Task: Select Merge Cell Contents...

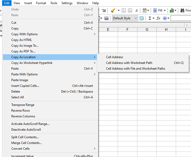Action: [x=50, y=143]
